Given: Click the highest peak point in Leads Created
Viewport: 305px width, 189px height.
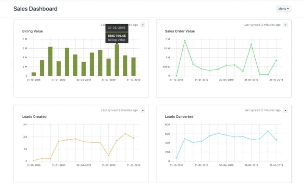Looking at the screenshot, I should pyautogui.click(x=125, y=134).
